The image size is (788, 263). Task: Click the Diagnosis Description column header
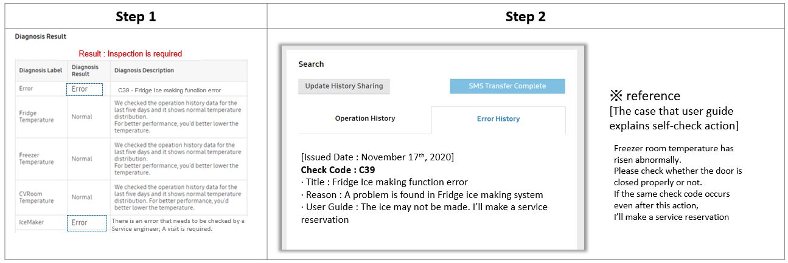(x=144, y=70)
